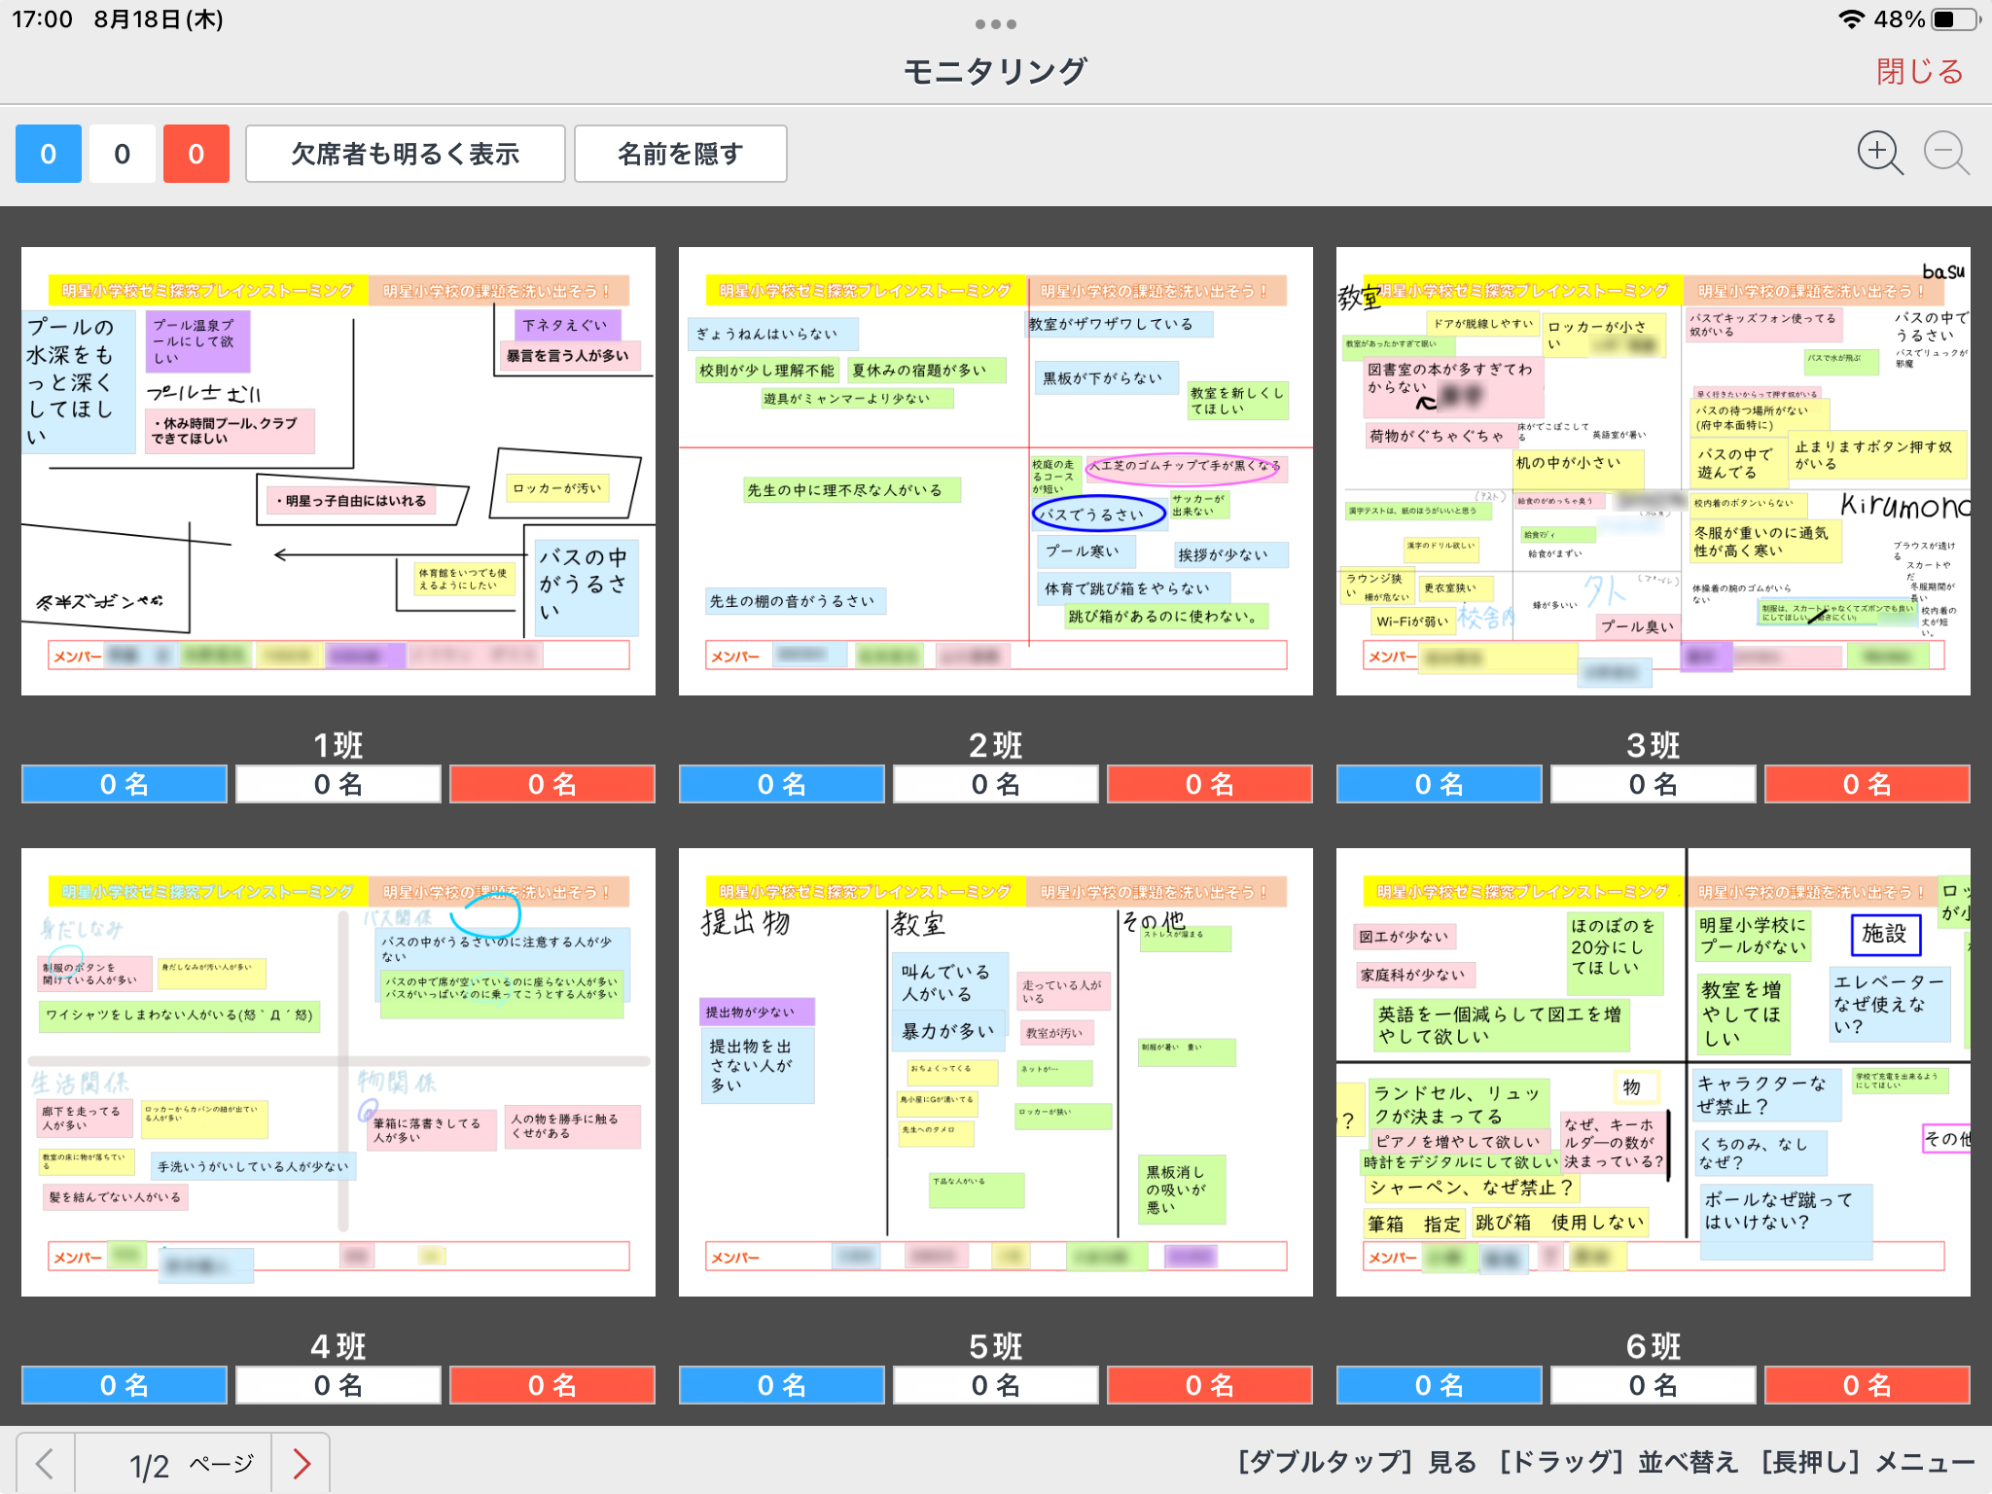Screen dimensions: 1992x1494
Task: Select the red counter box in toolbar
Action: (196, 154)
